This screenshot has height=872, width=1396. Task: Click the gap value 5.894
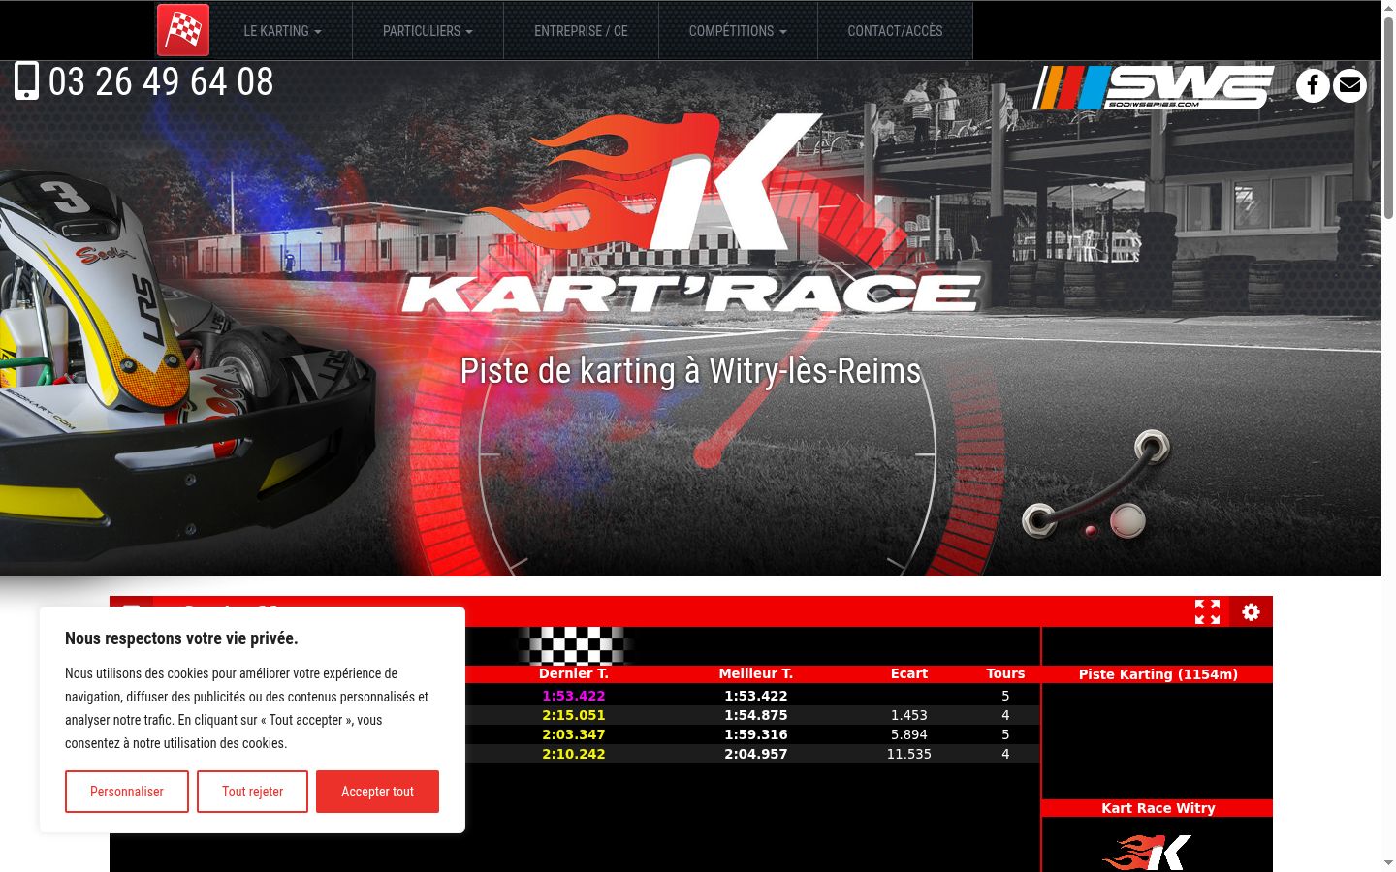[909, 734]
